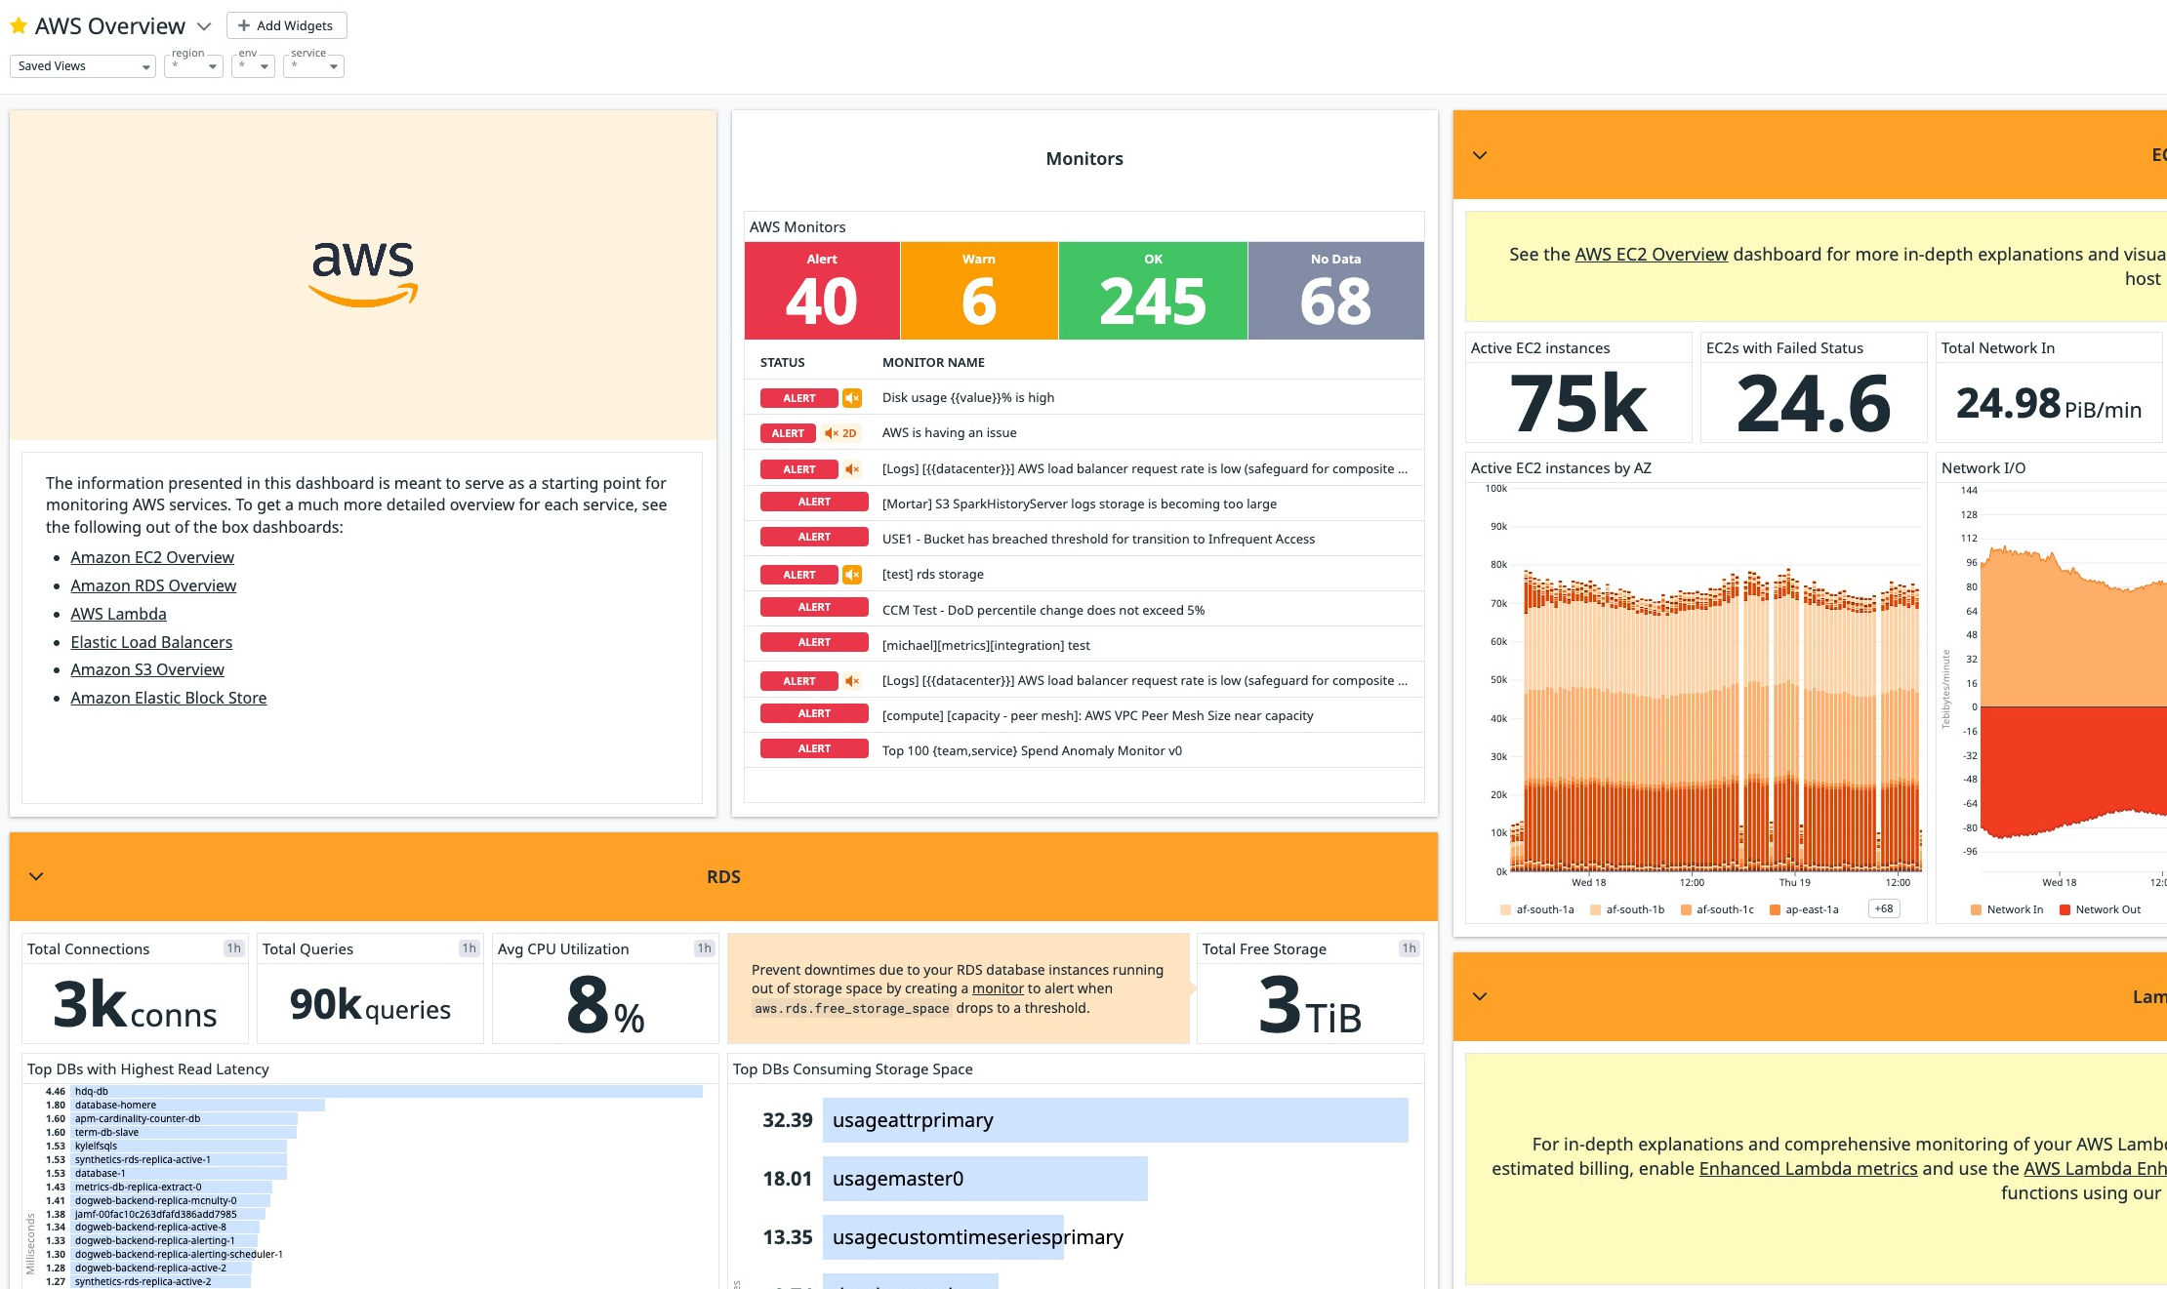
Task: Open the region template variable dropdown
Action: (x=192, y=66)
